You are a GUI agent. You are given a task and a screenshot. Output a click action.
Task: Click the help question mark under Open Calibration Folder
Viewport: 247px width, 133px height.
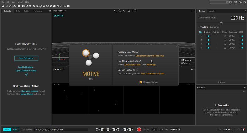click(26, 74)
